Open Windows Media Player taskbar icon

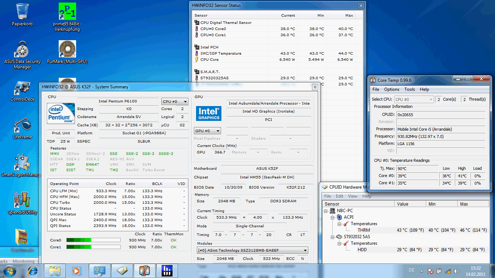point(76,270)
